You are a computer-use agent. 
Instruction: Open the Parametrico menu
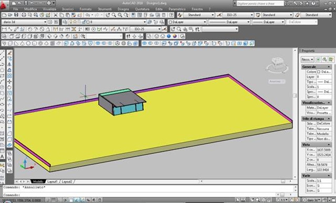pyautogui.click(x=177, y=9)
